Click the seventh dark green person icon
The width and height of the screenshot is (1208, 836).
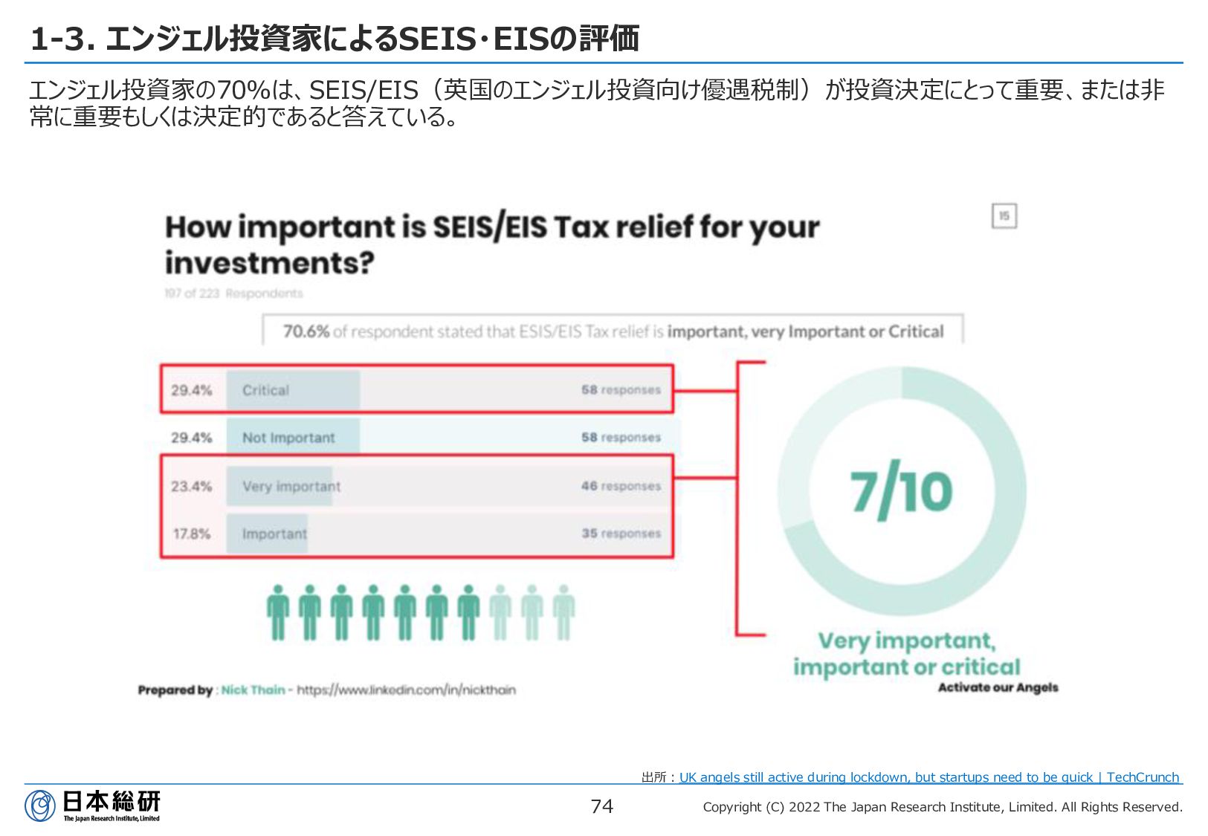click(x=468, y=612)
